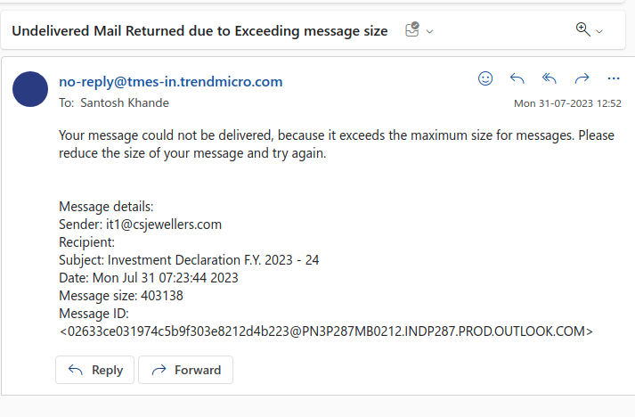
Task: Expand the chevron next to envelope-checkmark icon
Action: click(429, 31)
